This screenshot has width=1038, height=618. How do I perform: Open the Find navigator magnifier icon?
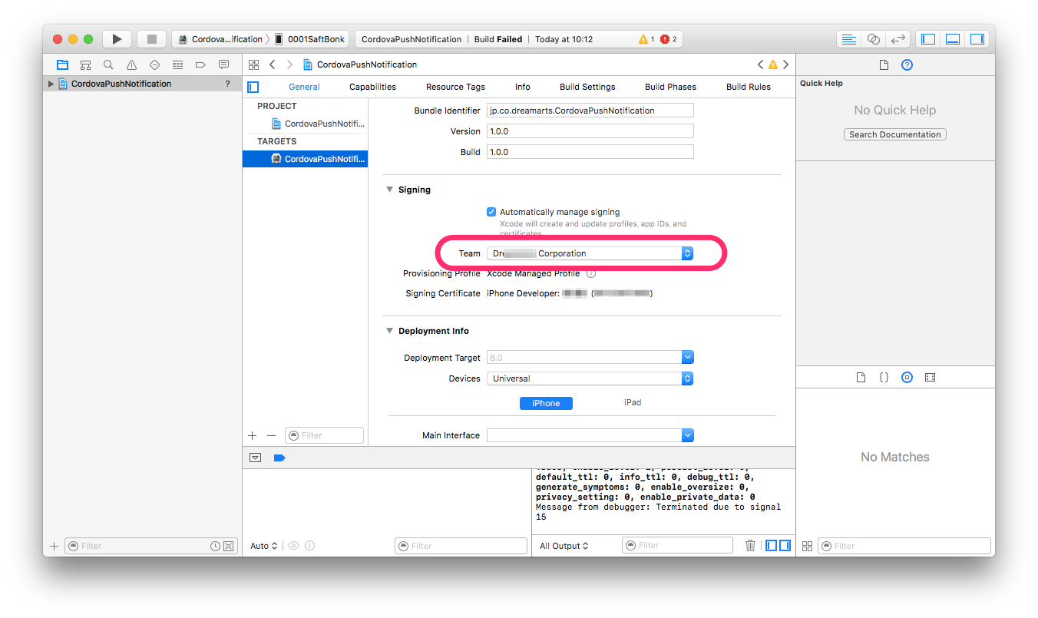tap(108, 64)
